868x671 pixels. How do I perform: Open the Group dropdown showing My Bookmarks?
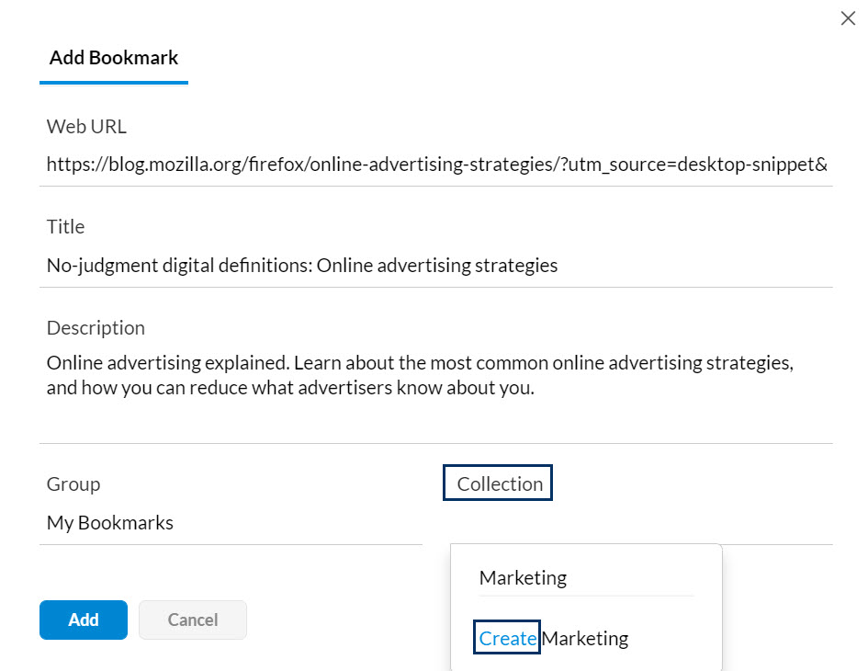coord(230,523)
